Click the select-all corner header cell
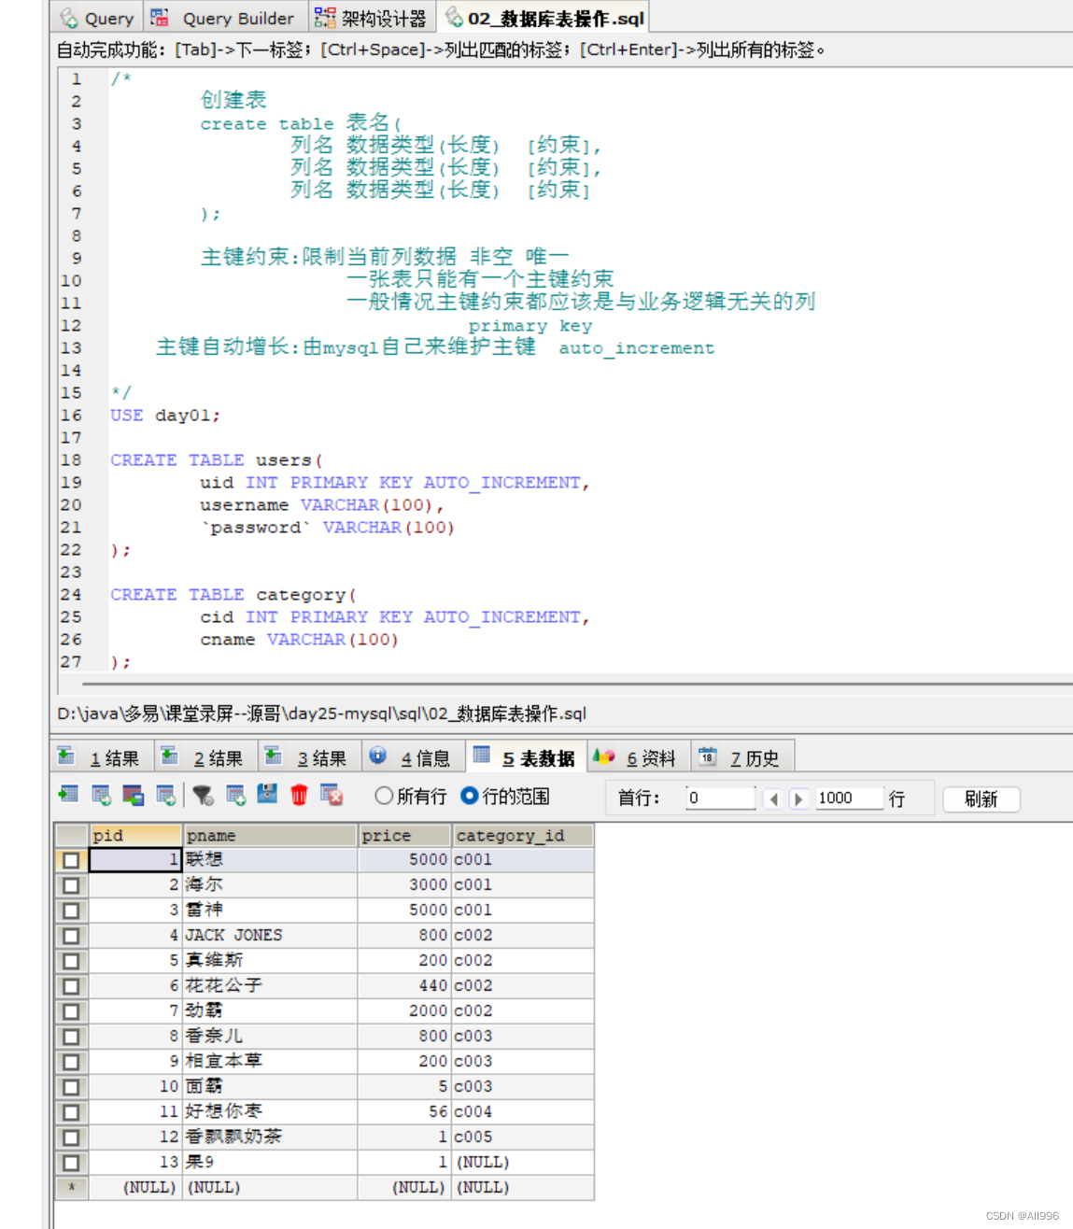1073x1229 pixels. tap(71, 835)
